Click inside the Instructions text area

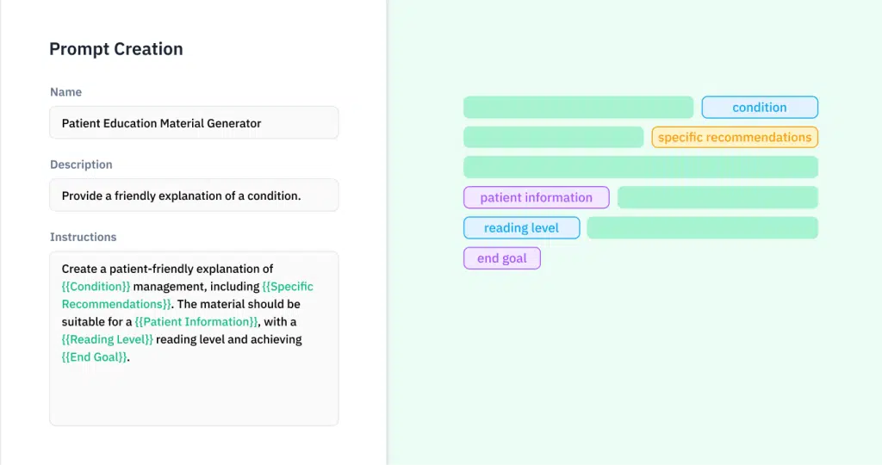194,338
